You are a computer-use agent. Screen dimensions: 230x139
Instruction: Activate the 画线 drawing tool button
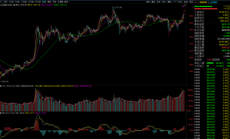click(169, 2)
